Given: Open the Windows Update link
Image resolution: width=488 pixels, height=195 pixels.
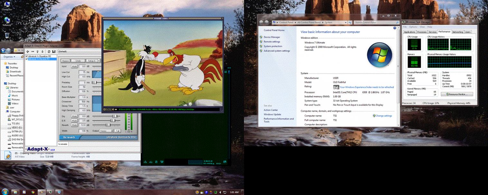Looking at the screenshot, I should 272,114.
